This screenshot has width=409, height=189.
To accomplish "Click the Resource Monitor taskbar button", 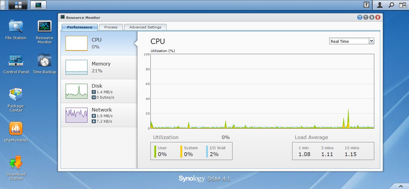I will pyautogui.click(x=38, y=5).
